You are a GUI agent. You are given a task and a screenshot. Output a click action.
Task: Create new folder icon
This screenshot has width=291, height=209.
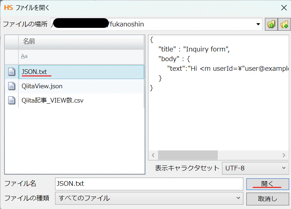[284, 24]
